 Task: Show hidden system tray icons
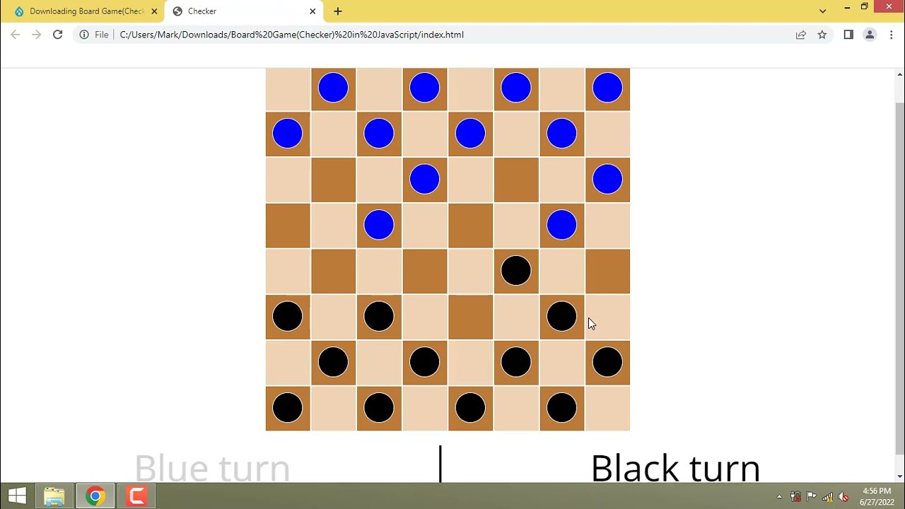(x=779, y=497)
